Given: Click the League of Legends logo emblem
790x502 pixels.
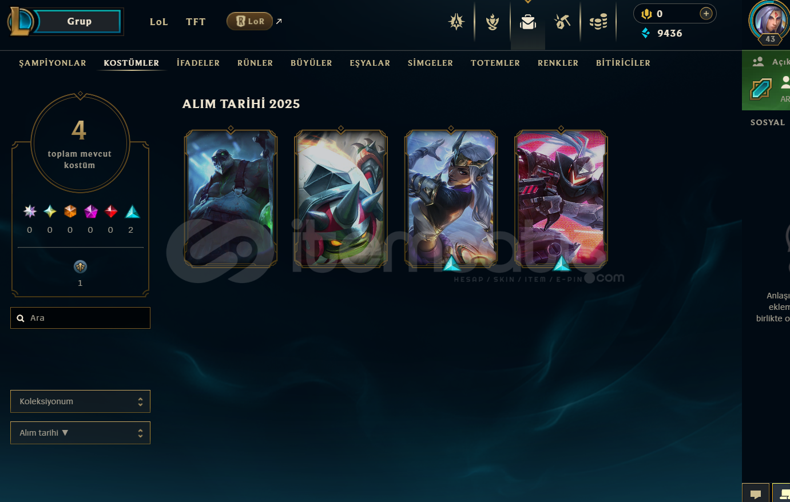Looking at the screenshot, I should point(21,21).
